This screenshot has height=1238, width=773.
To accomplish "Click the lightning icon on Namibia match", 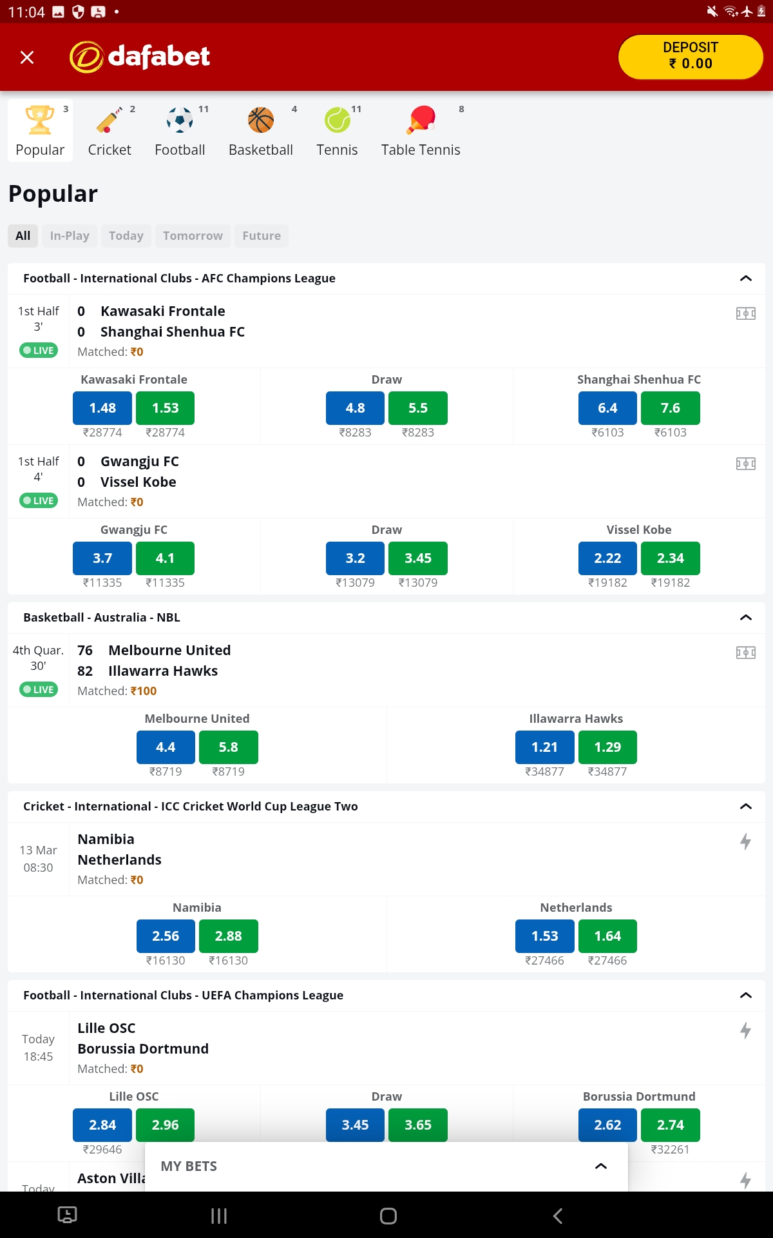I will click(745, 841).
